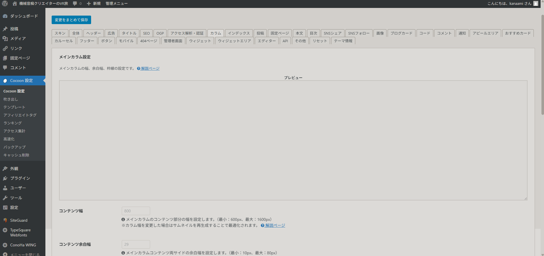Switch to the スキン tab
The image size is (544, 256).
[x=60, y=33]
